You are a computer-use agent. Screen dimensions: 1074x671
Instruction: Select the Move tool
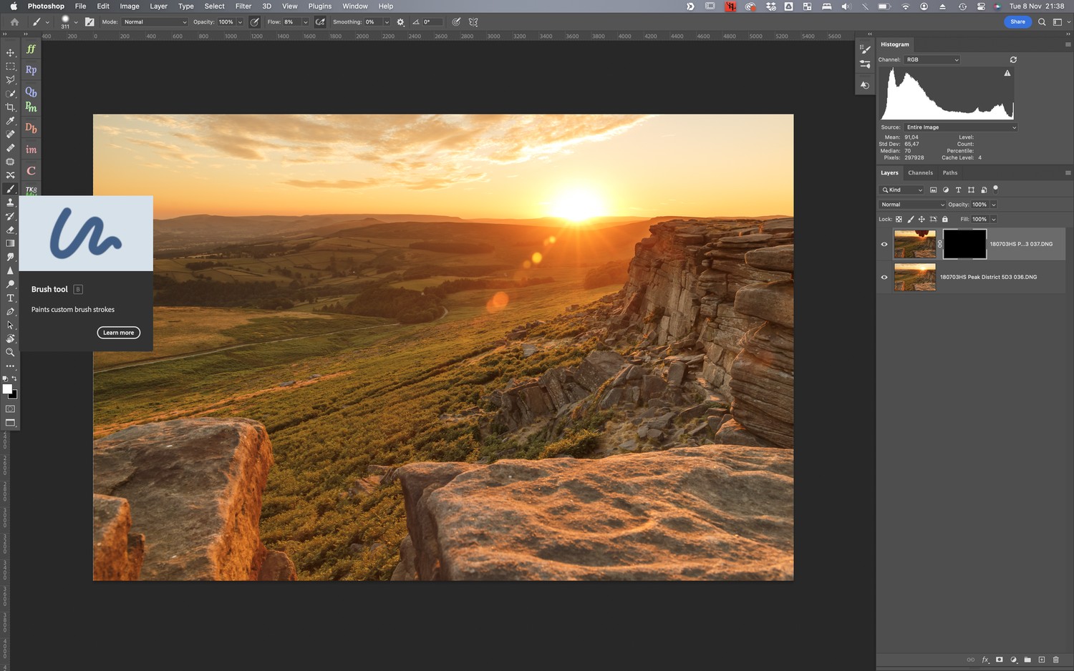point(10,52)
